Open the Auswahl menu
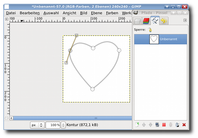Screen dimensions: 198x138 click(x=51, y=13)
